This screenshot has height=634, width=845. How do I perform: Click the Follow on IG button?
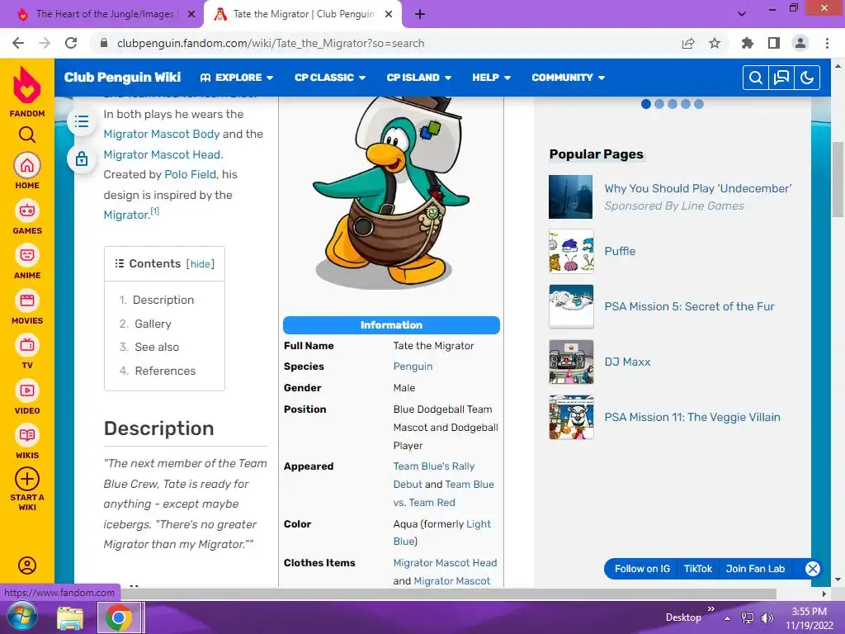coord(642,569)
